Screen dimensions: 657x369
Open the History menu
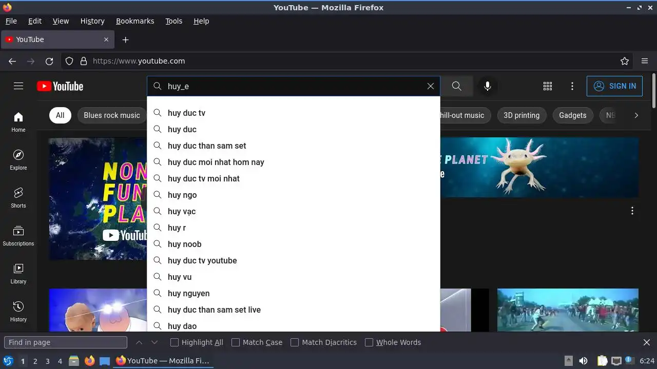(92, 21)
